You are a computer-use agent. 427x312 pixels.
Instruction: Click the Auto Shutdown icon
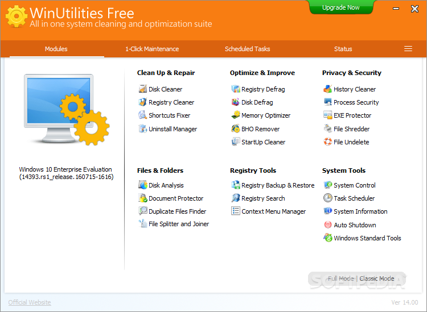tap(328, 224)
